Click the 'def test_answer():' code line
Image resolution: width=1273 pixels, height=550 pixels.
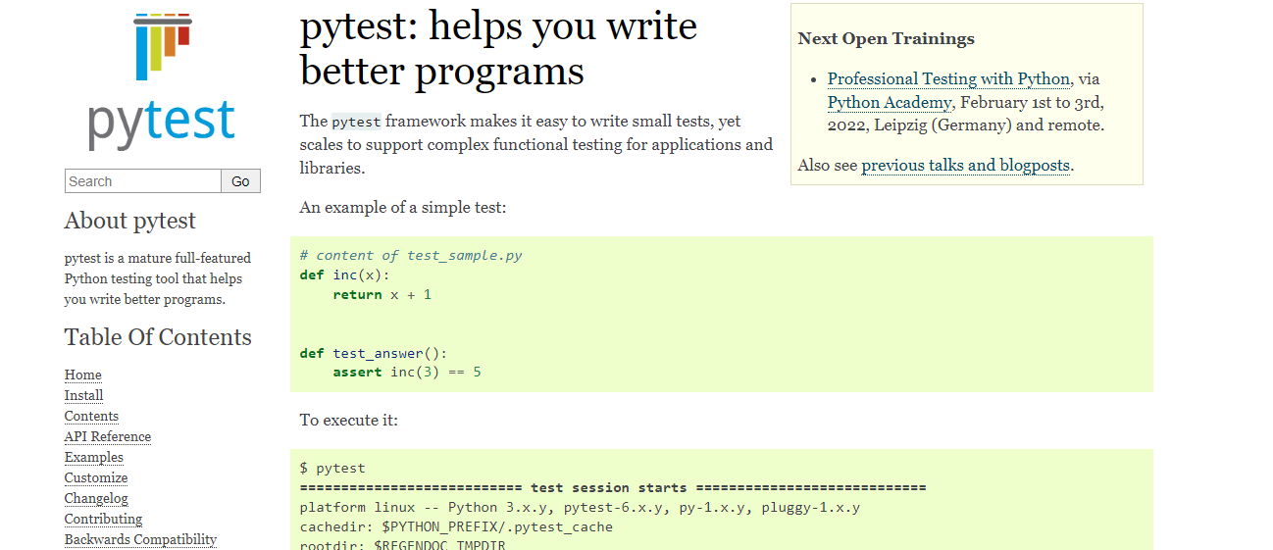click(x=374, y=353)
